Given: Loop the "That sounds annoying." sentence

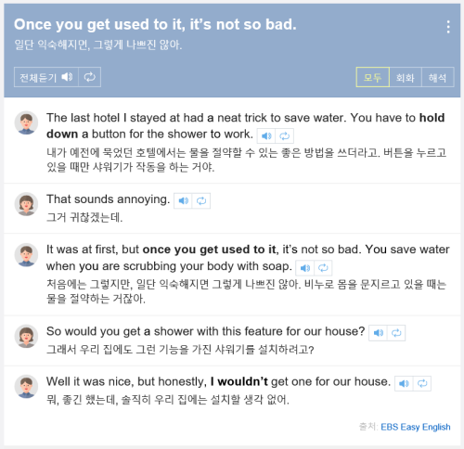Looking at the screenshot, I should pos(201,201).
